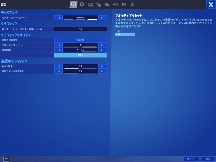Screen dimensions: 216x162
Task: Click the 品質の自動設定 row label
Action: 9,40
